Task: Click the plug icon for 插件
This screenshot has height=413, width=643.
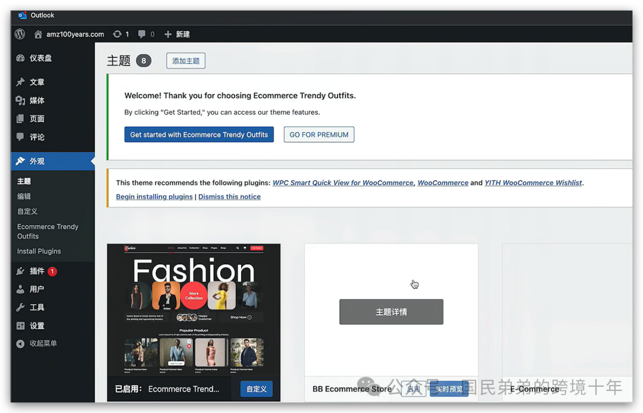Action: click(x=20, y=271)
